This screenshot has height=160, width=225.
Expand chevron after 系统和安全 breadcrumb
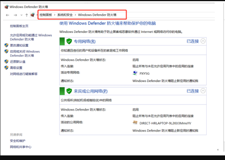pyautogui.click(x=75, y=15)
